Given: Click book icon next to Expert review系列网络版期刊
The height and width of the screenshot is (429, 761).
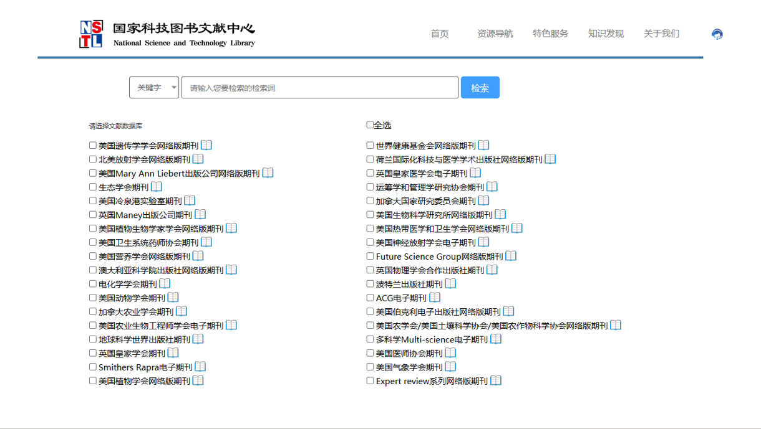Looking at the screenshot, I should point(496,380).
